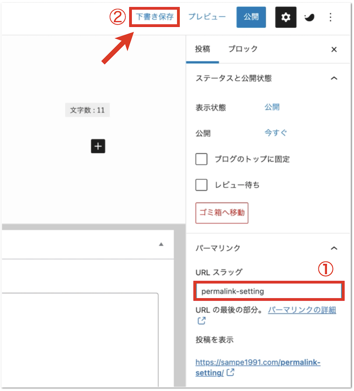Collapse the パーマリンク section
This screenshot has width=354, height=391.
tap(334, 248)
